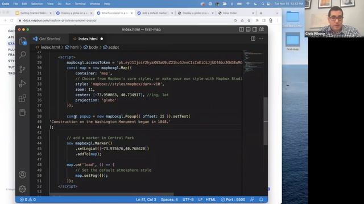Image resolution: width=364 pixels, height=204 pixels.
Task: Click the code minimap preview
Action: [x=253, y=62]
